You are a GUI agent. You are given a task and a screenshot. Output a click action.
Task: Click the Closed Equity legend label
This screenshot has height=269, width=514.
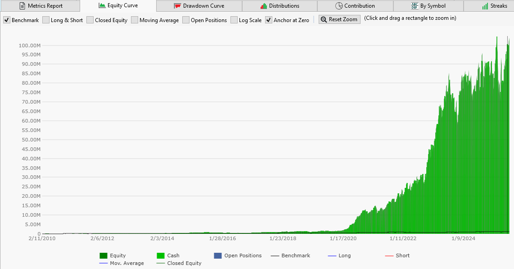coord(184,263)
